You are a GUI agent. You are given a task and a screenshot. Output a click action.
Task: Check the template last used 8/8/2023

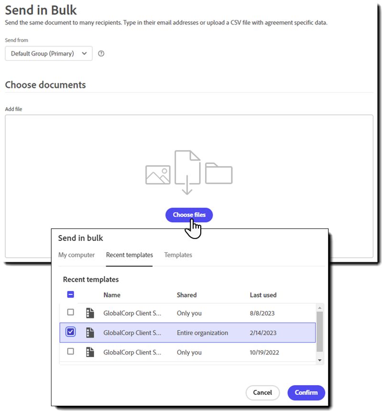(70, 312)
